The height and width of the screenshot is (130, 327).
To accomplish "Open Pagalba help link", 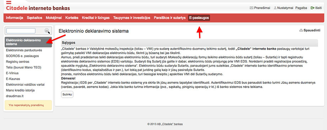I will [x=301, y=8].
